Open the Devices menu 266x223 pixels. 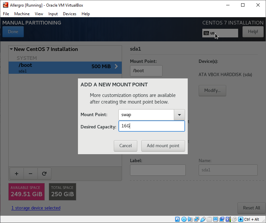coord(70,14)
